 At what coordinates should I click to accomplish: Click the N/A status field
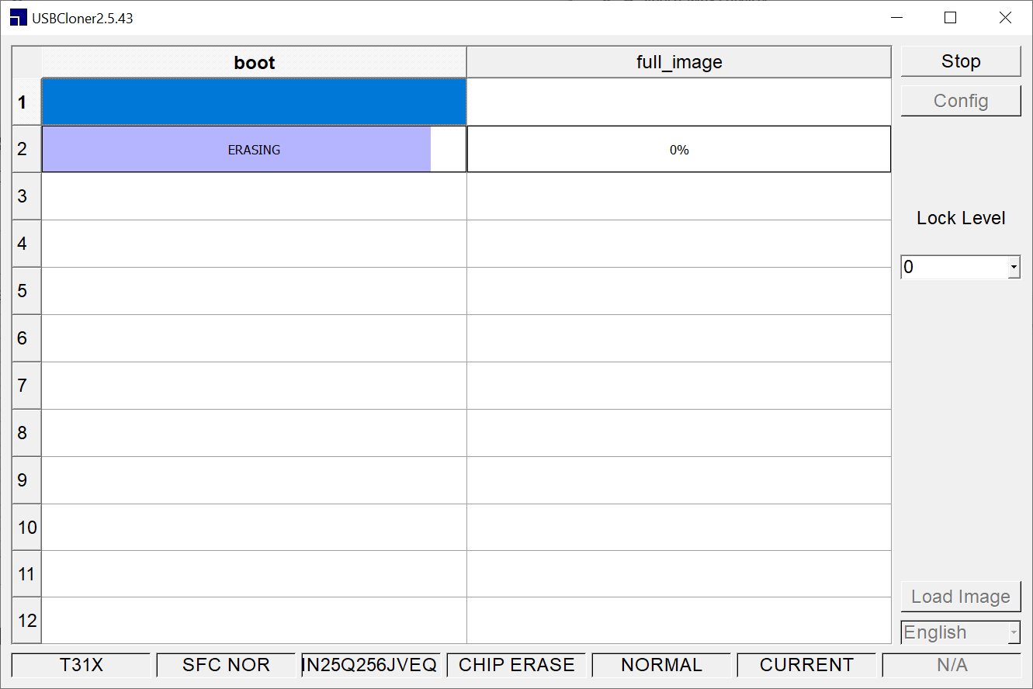click(952, 665)
